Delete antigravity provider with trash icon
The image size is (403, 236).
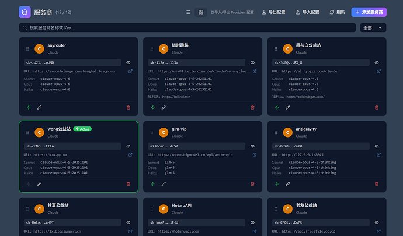377,184
